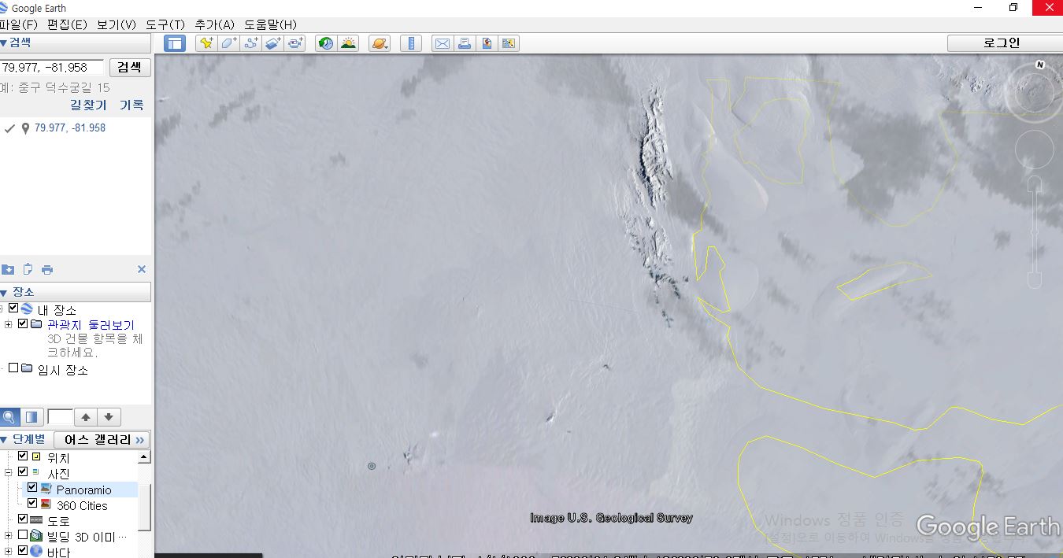Screen dimensions: 1063x558
Task: Click the 로그인 button
Action: (x=1001, y=42)
